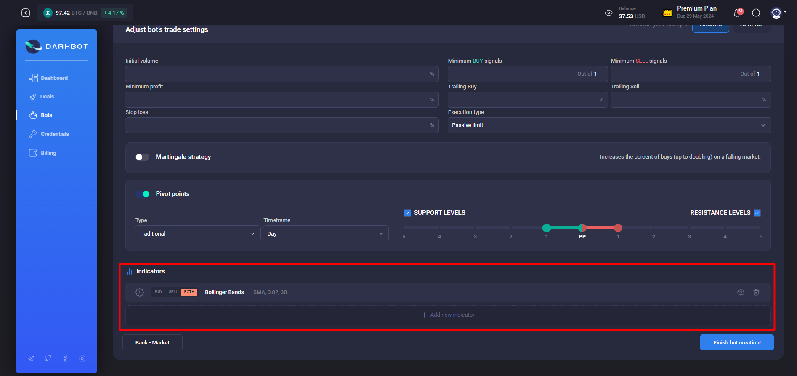Delete the Bollinger Bands indicator
Image resolution: width=797 pixels, height=376 pixels.
tap(756, 292)
